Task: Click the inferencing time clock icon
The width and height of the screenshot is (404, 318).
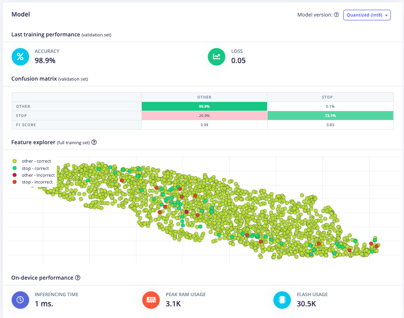Action: click(x=20, y=300)
